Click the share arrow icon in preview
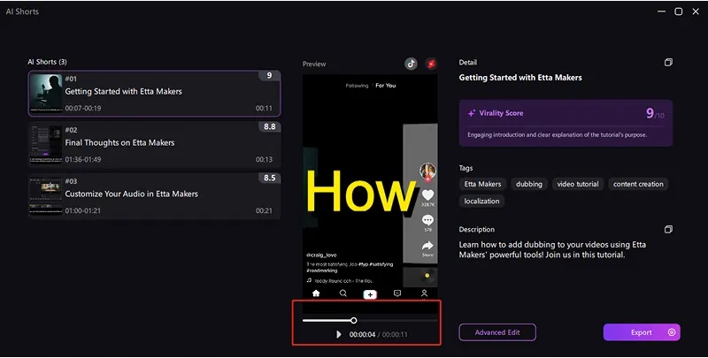Image resolution: width=708 pixels, height=358 pixels. coord(427,246)
